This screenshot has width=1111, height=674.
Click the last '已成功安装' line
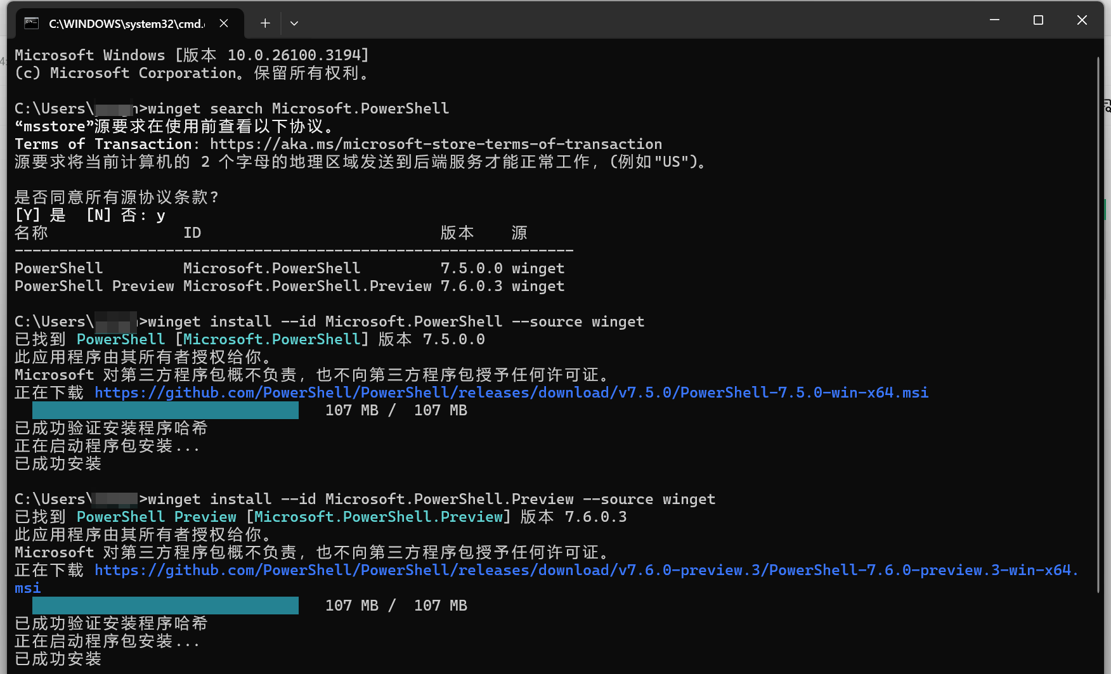tap(58, 659)
